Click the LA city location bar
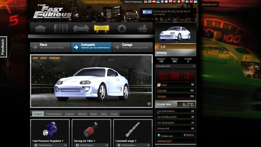The width and height of the screenshot is (261, 147). [x=175, y=46]
